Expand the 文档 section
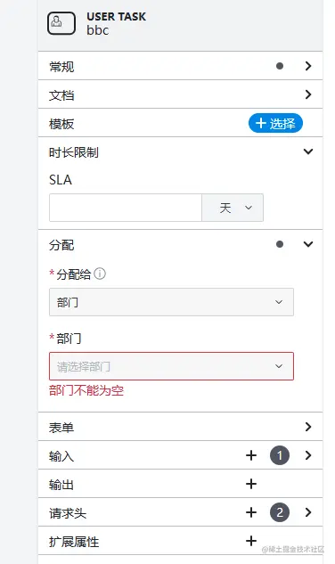This screenshot has height=564, width=335. coord(180,94)
